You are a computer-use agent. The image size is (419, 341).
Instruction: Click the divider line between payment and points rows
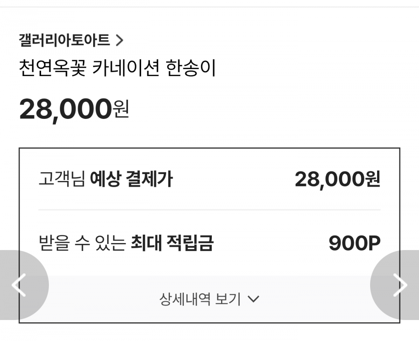tap(209, 210)
